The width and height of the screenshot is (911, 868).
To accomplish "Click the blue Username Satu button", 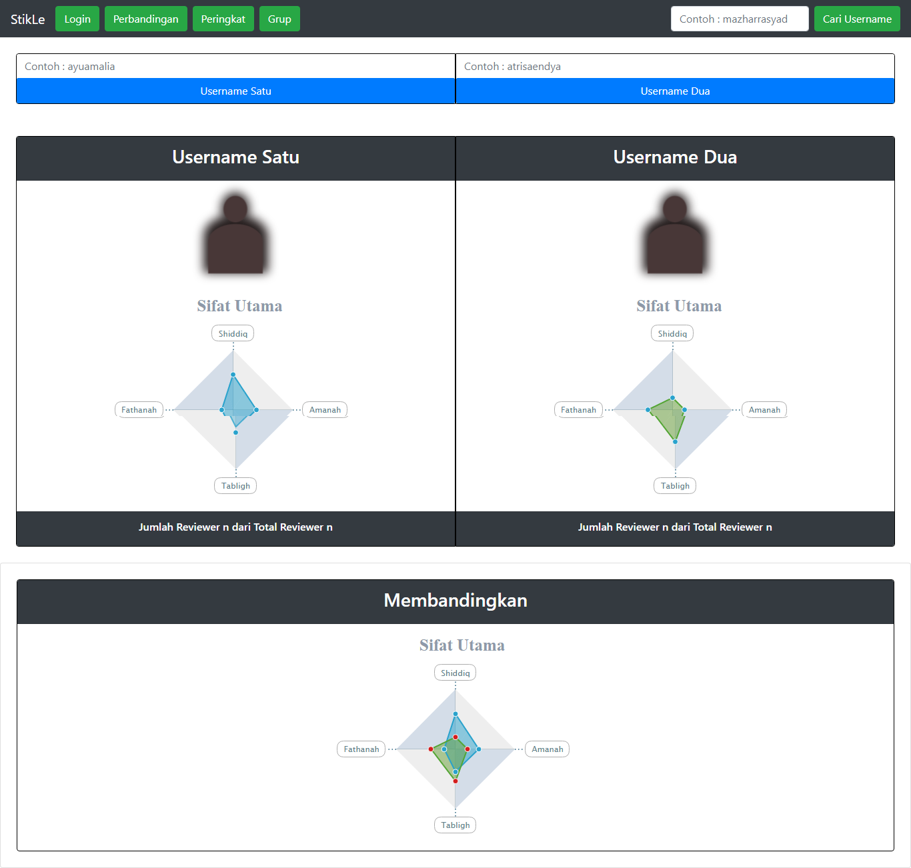I will tap(236, 91).
